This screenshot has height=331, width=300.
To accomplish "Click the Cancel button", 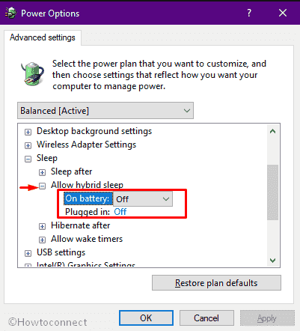I will pos(206,318).
